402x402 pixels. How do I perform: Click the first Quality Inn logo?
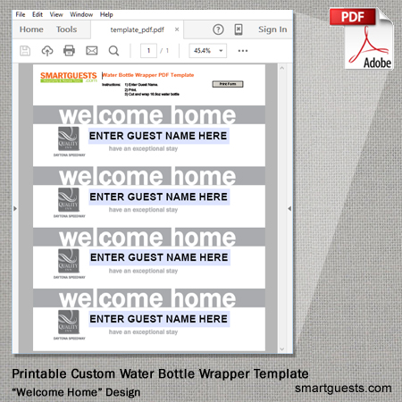click(69, 138)
